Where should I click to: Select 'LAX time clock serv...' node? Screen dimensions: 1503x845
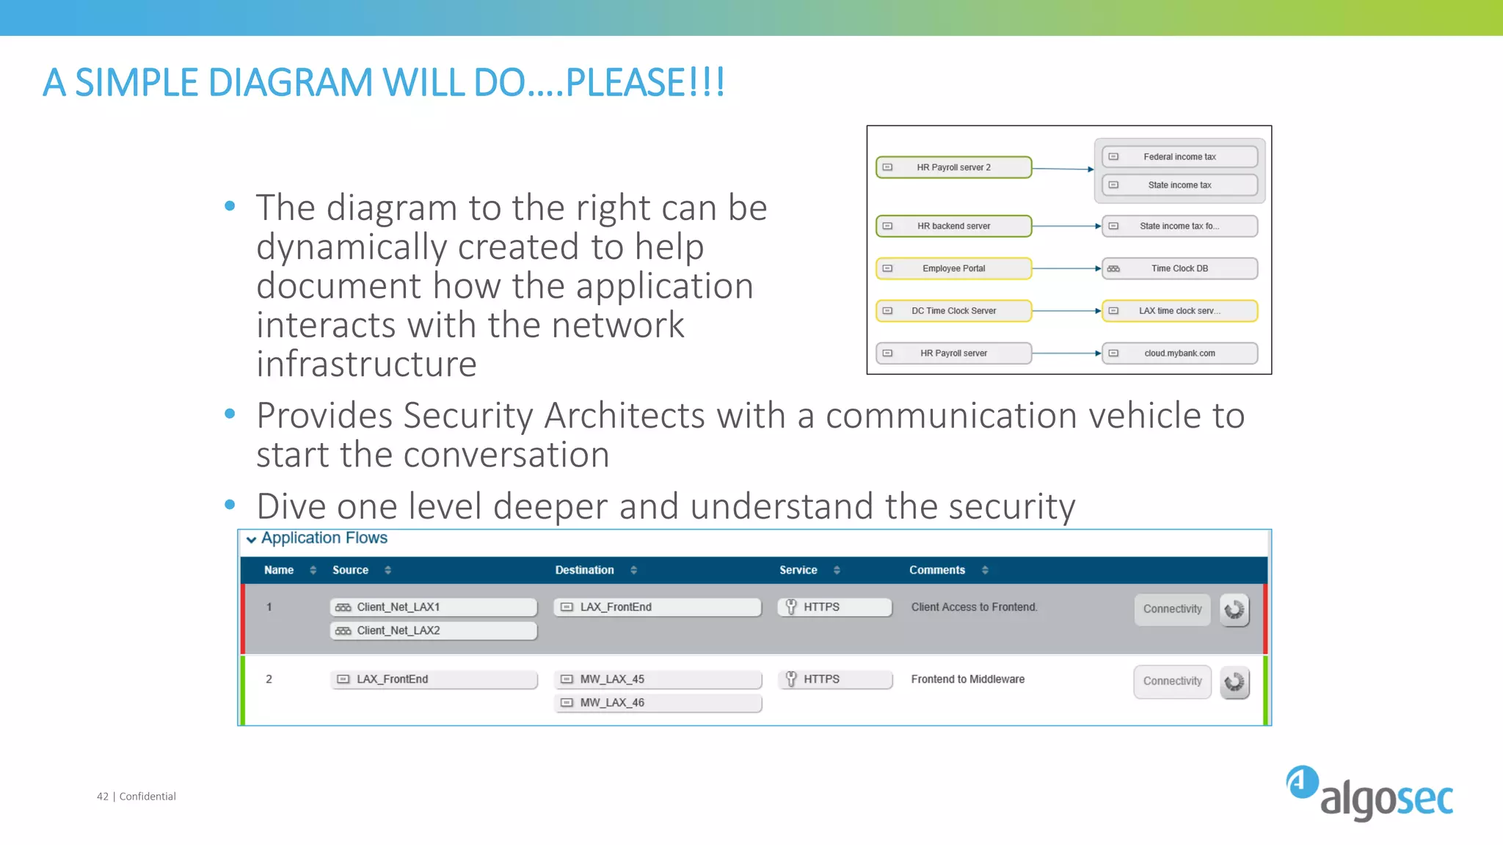pyautogui.click(x=1180, y=311)
